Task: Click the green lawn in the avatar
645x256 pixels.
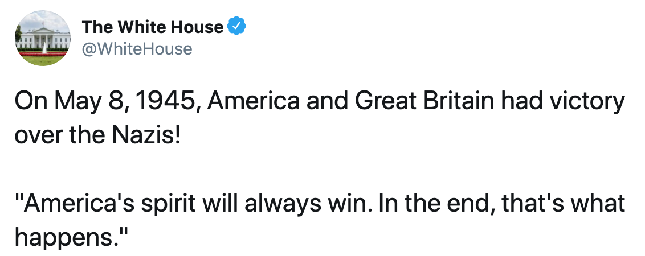Action: pos(43,61)
